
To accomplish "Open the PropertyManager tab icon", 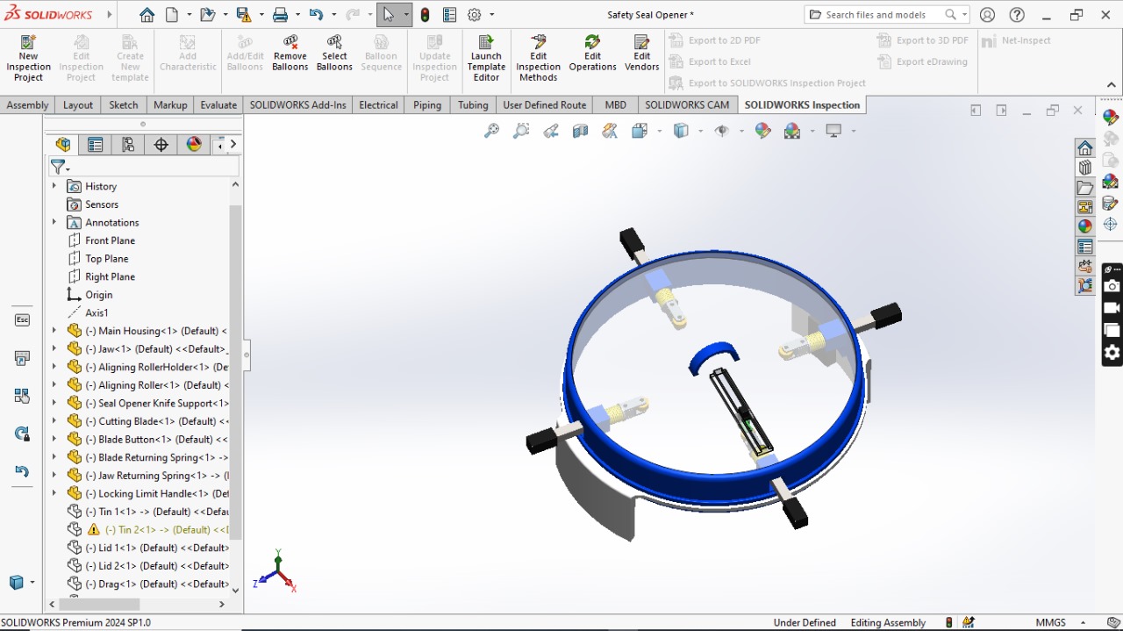I will 96,145.
